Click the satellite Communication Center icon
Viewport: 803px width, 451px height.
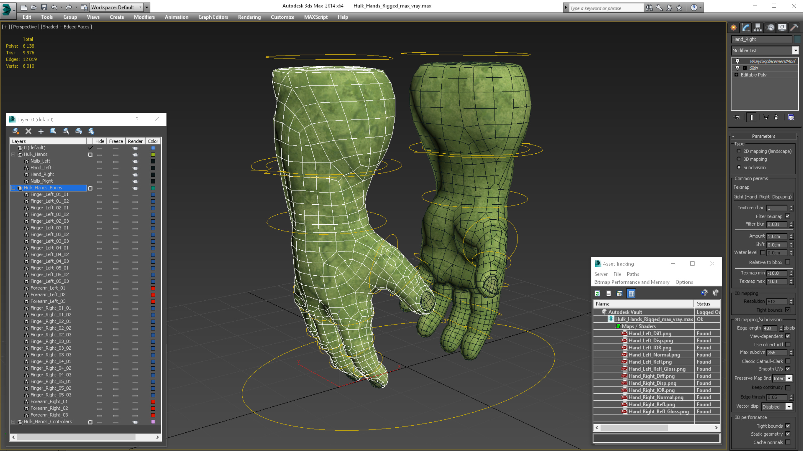coord(669,8)
